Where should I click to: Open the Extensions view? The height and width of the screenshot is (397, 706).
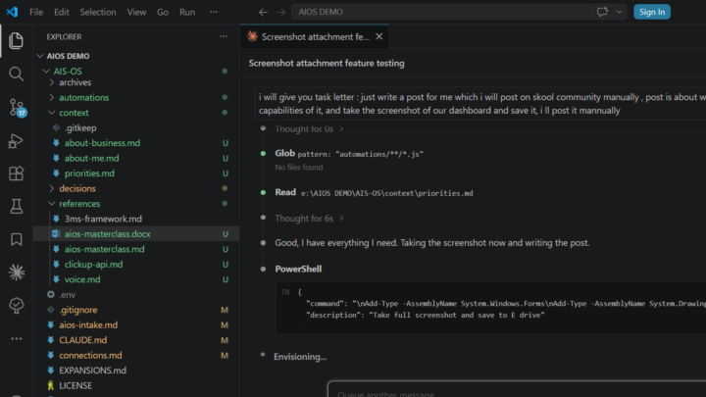tap(17, 174)
